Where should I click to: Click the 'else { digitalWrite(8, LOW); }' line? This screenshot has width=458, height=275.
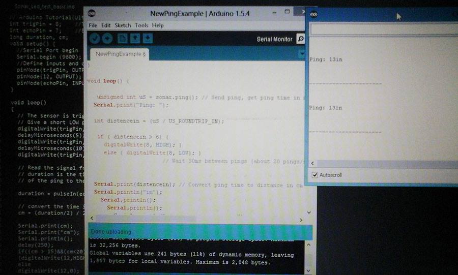click(152, 153)
